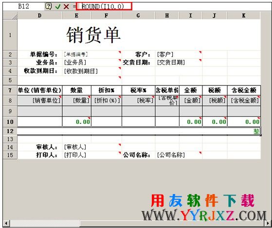Viewport: 272px width, 228px height.
Task: Click the B12 cell name box
Action: 23,6
